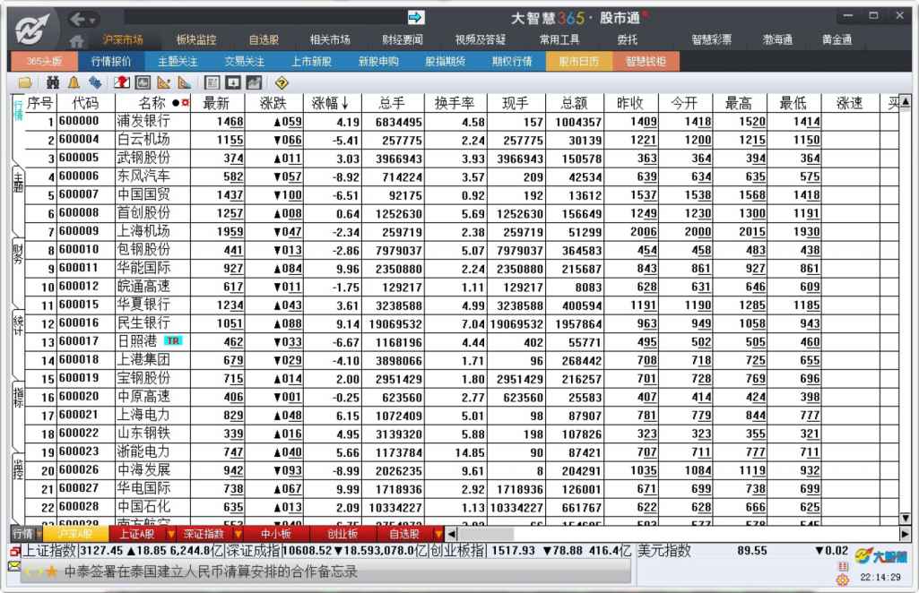919x593 pixels.
Task: Sort by the 涨幅 column header
Action: point(331,104)
